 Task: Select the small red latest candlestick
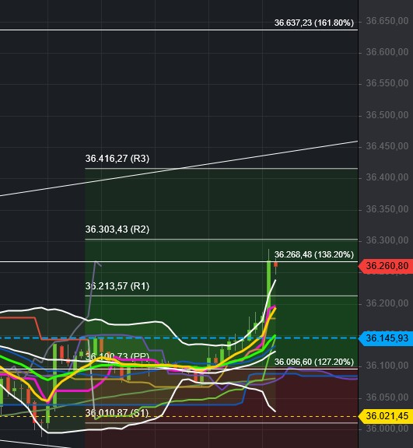(x=275, y=265)
